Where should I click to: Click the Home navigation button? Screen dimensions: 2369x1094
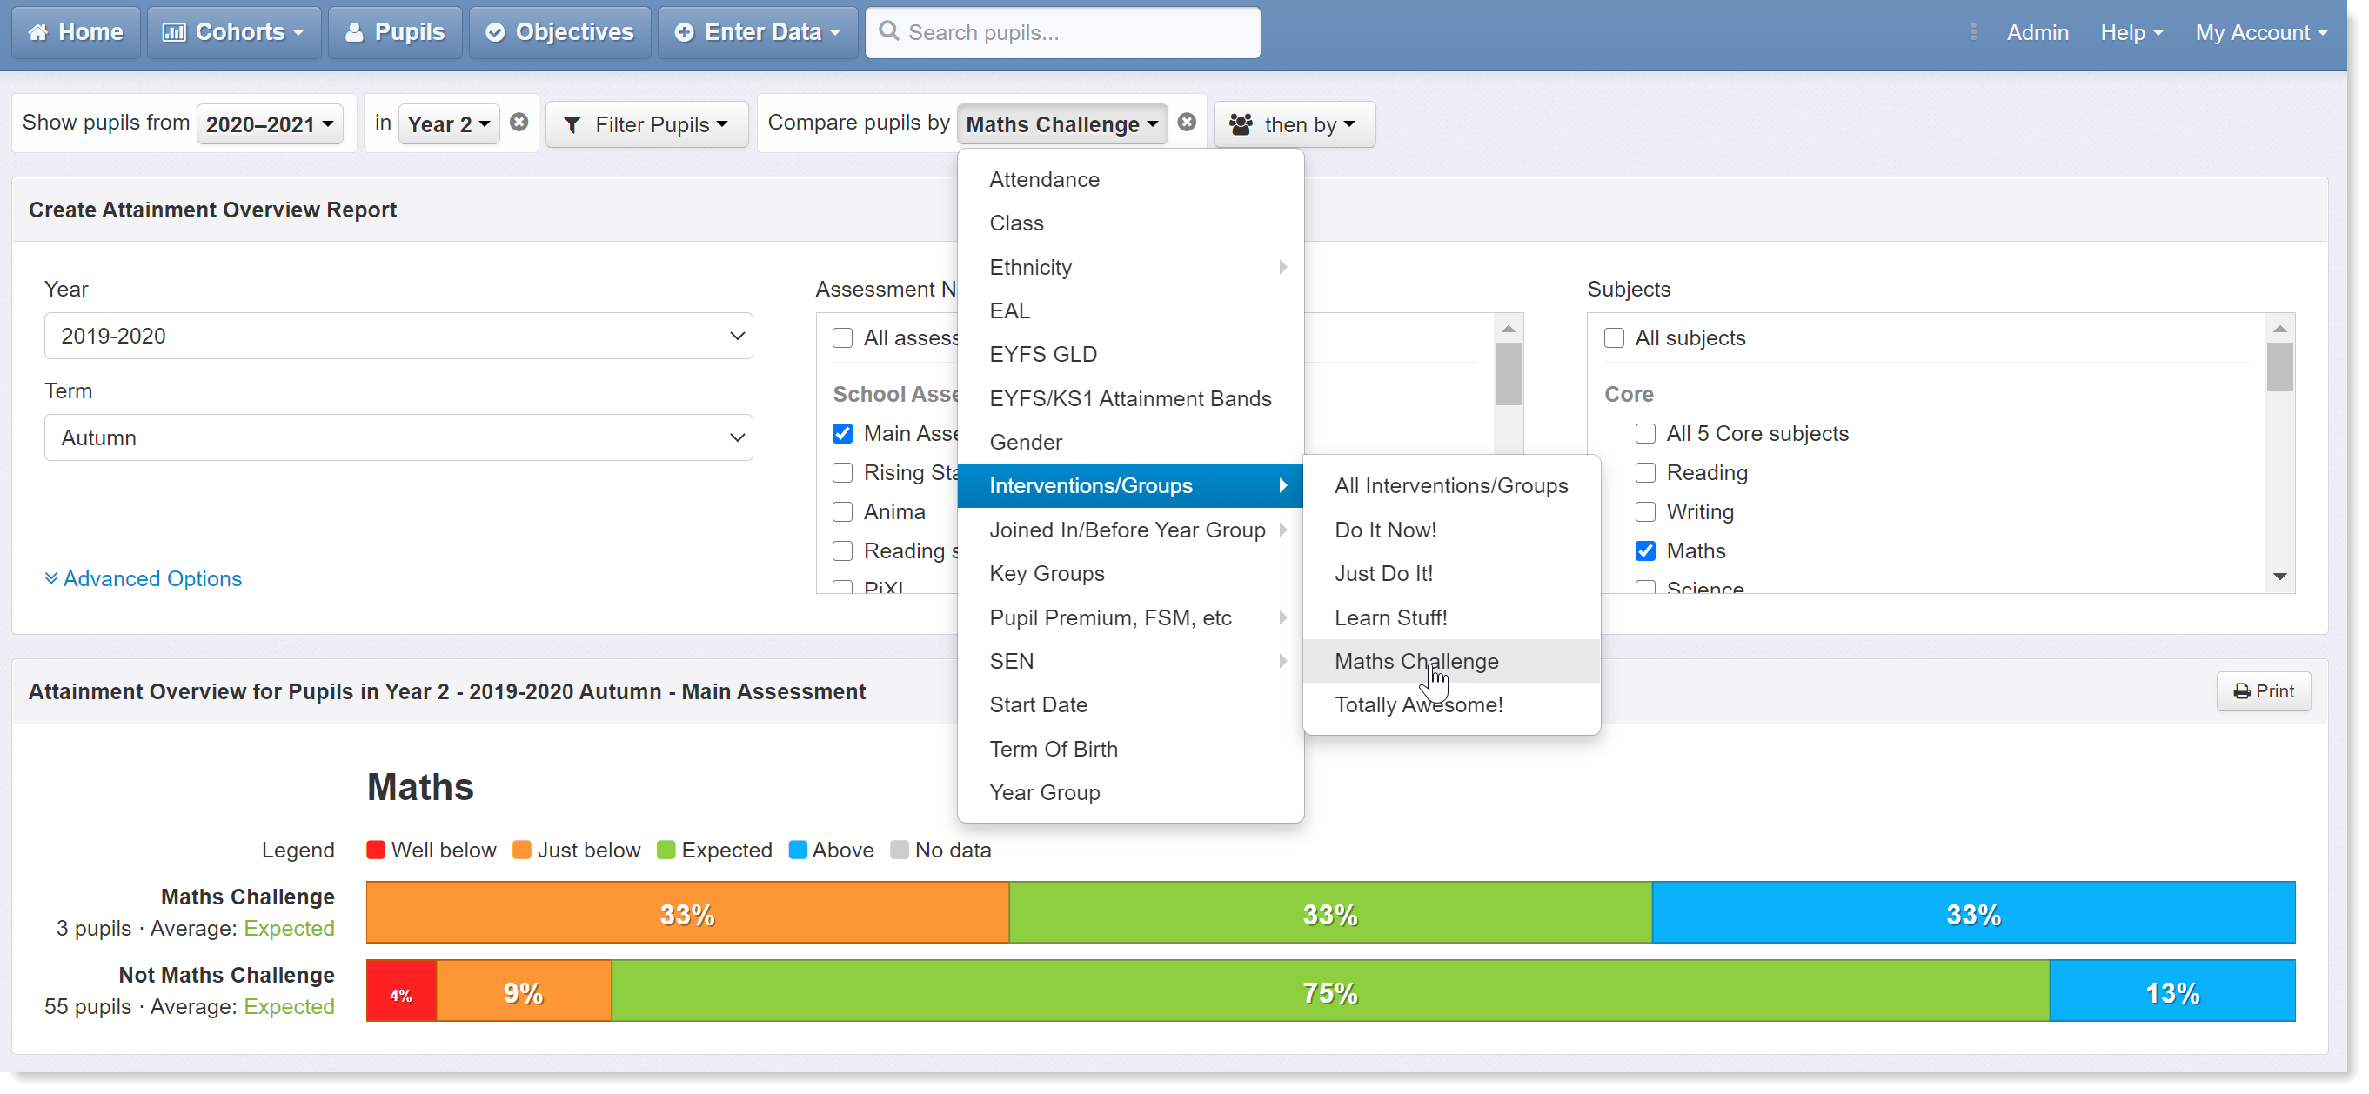click(76, 32)
